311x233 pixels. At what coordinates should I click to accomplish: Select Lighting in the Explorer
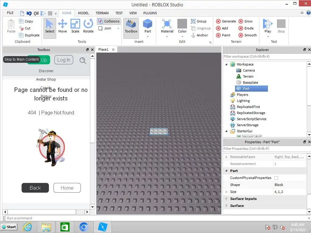pos(240,101)
